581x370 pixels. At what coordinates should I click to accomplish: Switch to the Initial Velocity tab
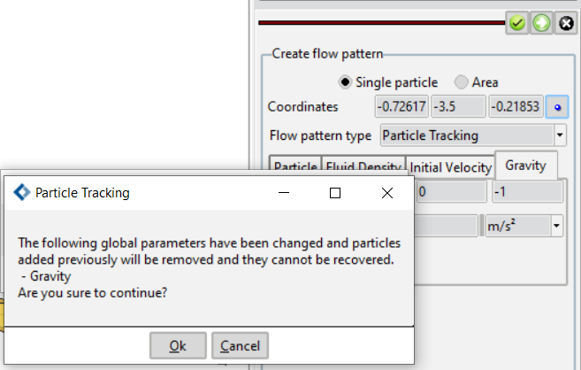[x=451, y=167]
